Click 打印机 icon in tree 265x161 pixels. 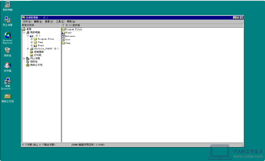click(x=31, y=55)
